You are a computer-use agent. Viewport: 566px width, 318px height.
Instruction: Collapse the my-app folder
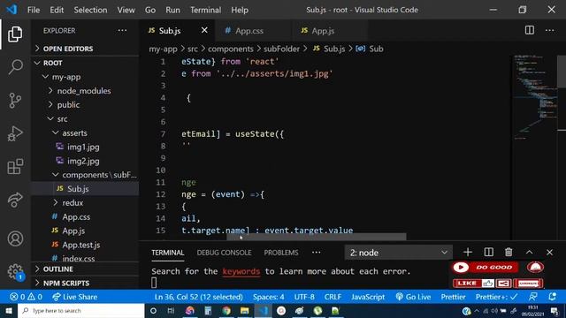point(85,77)
